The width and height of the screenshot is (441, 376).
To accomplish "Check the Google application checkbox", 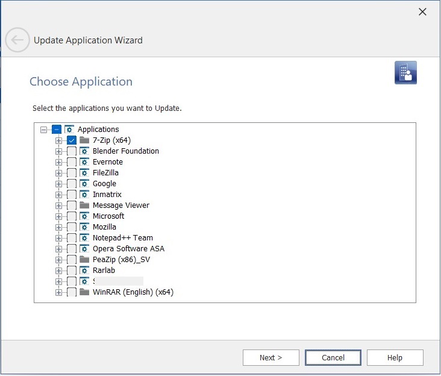I will (71, 184).
